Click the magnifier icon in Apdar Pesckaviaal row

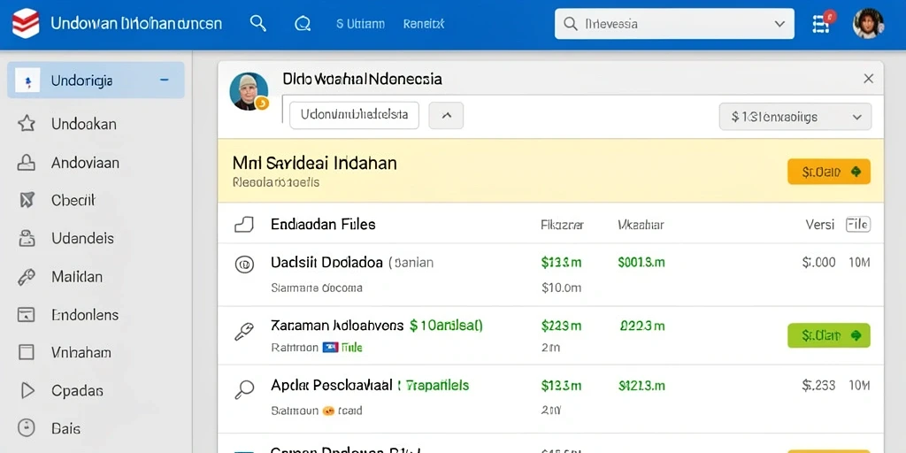(x=244, y=389)
